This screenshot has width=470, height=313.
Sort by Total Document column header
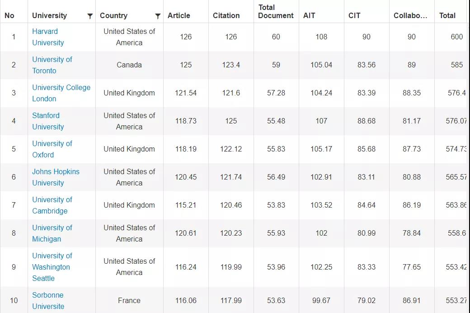276,11
